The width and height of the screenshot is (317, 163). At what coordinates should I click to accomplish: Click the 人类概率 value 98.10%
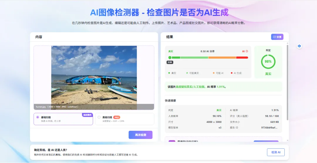pyautogui.click(x=217, y=116)
